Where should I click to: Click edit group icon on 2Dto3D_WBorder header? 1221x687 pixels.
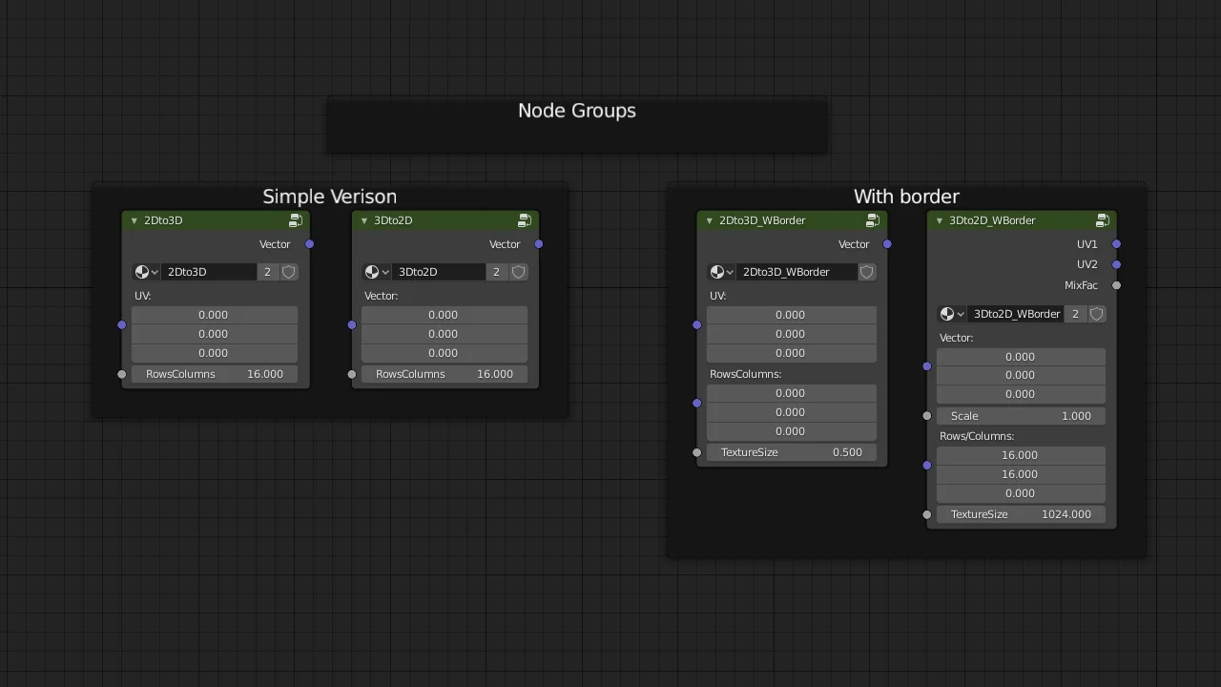(873, 220)
